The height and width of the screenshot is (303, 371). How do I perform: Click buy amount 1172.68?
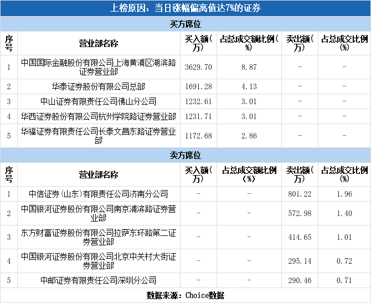[198, 136]
